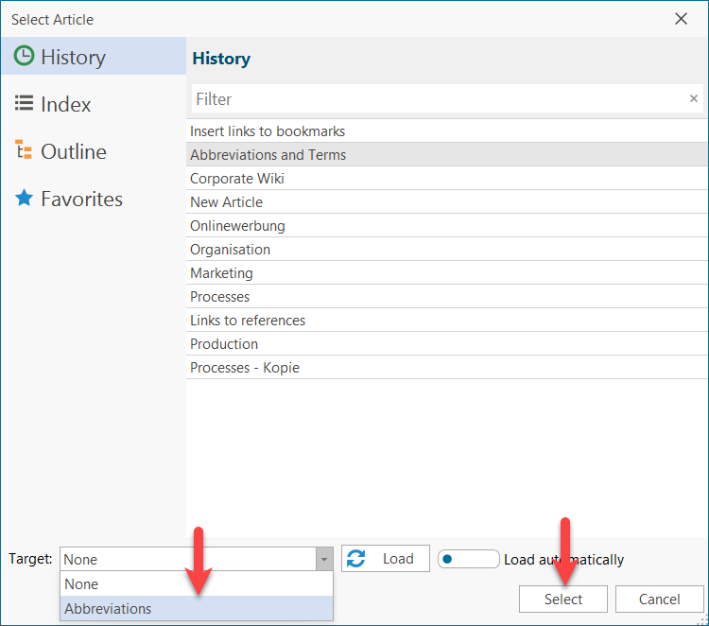The height and width of the screenshot is (626, 709).
Task: Choose the Processes - Kopie entry
Action: point(245,368)
